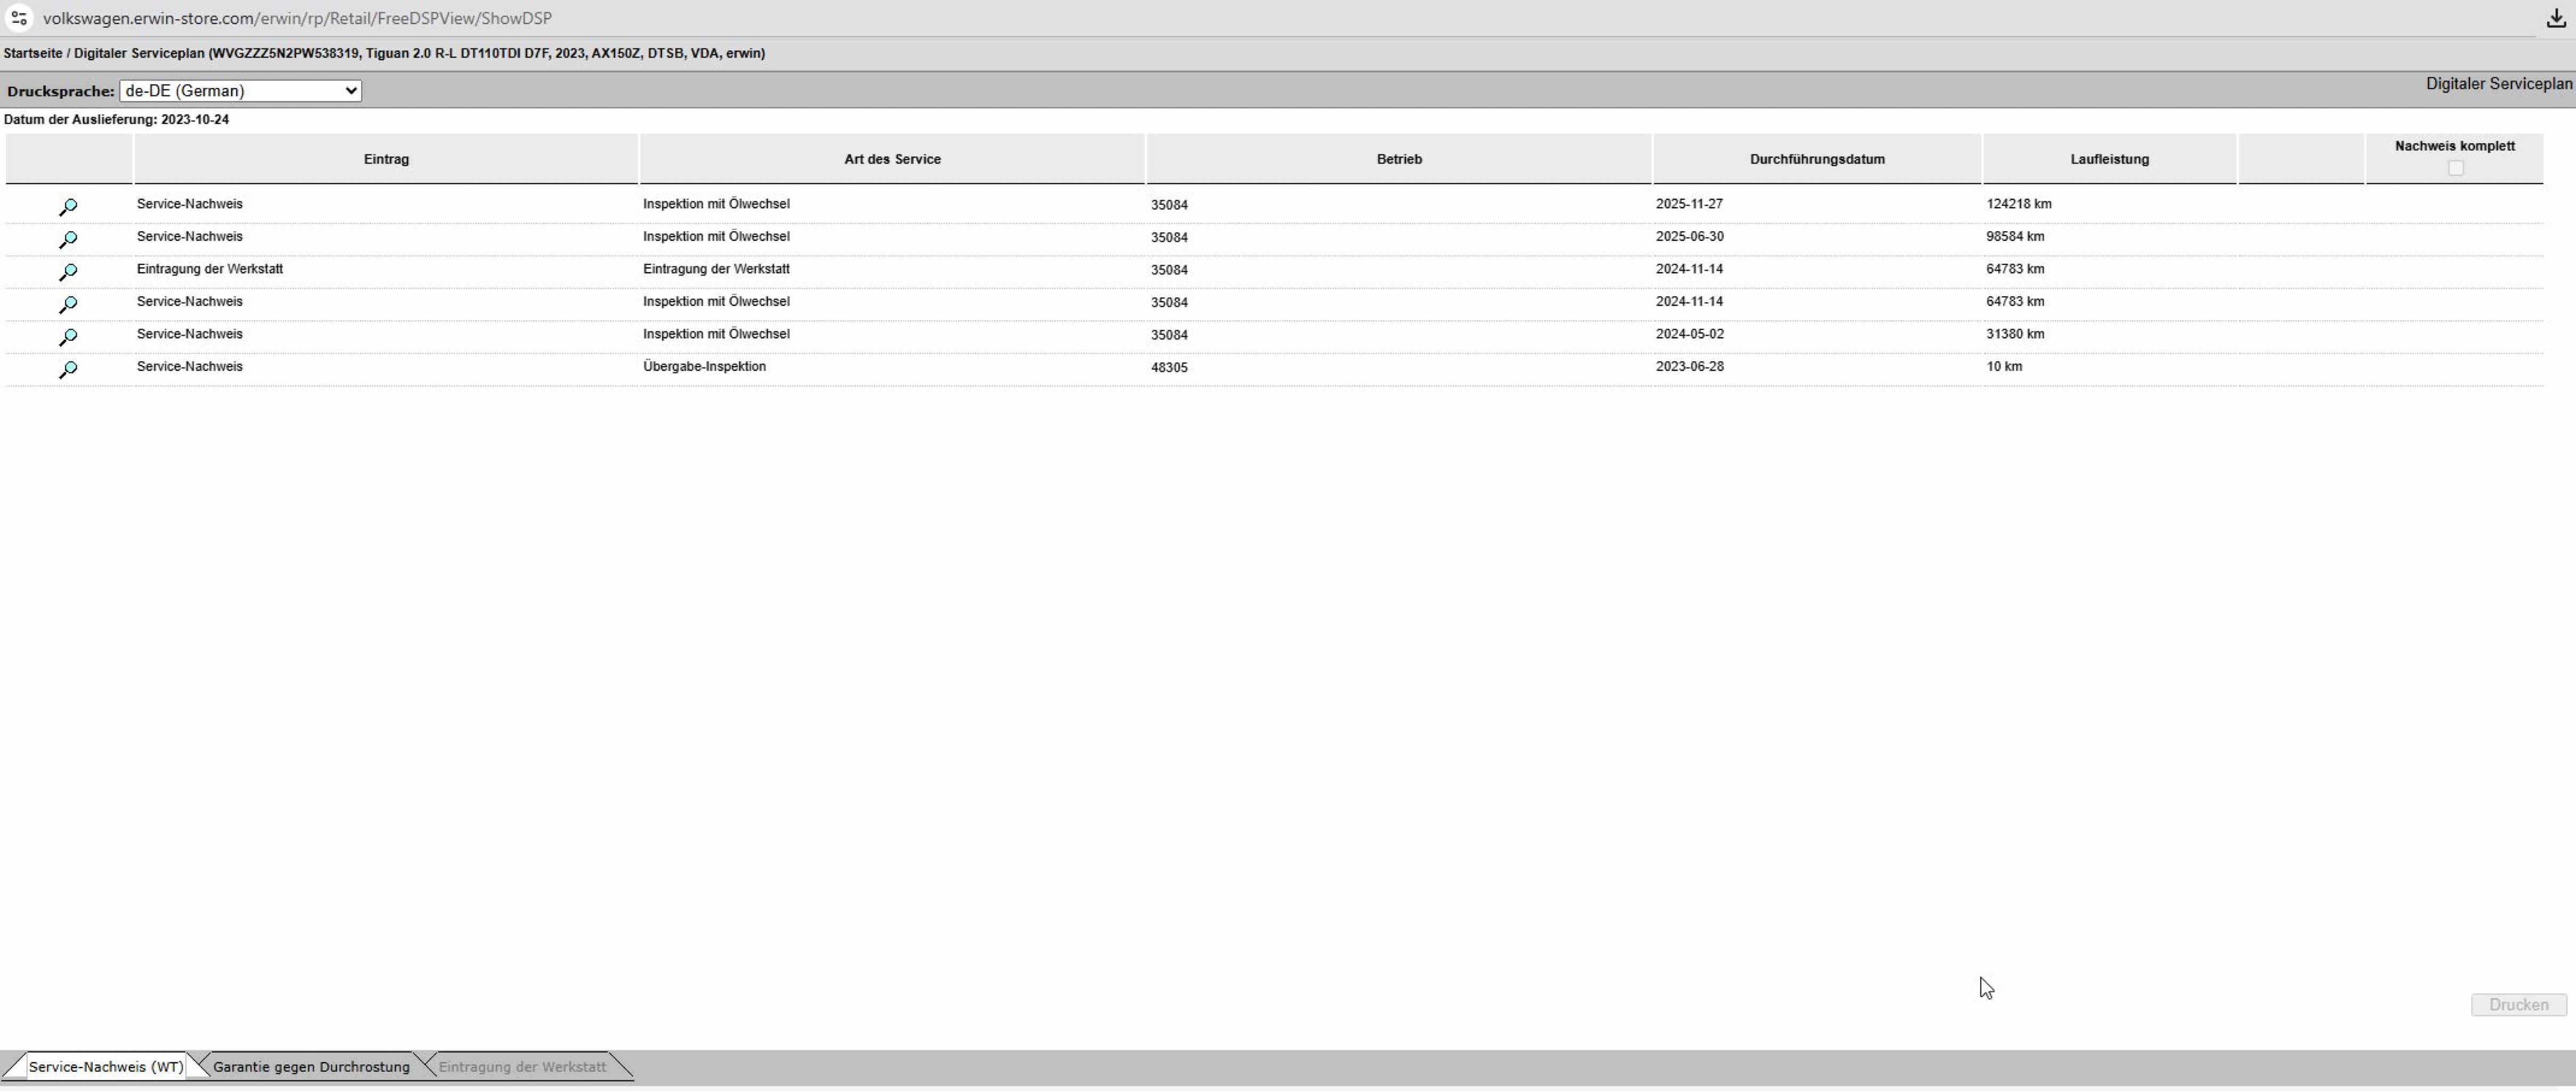The width and height of the screenshot is (2576, 1091).
Task: Click Service-Nachweis text in the 2025-11-27 row
Action: pos(190,204)
